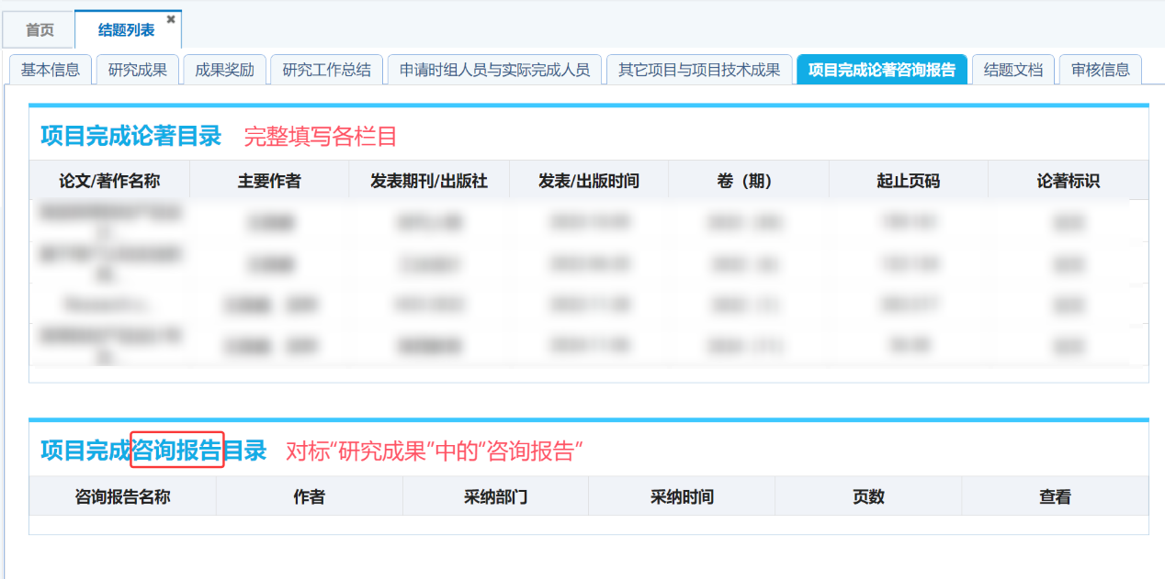Screen dimensions: 1165x579
Task: Click the 发表期刊/出版社 column header
Action: pyautogui.click(x=429, y=181)
